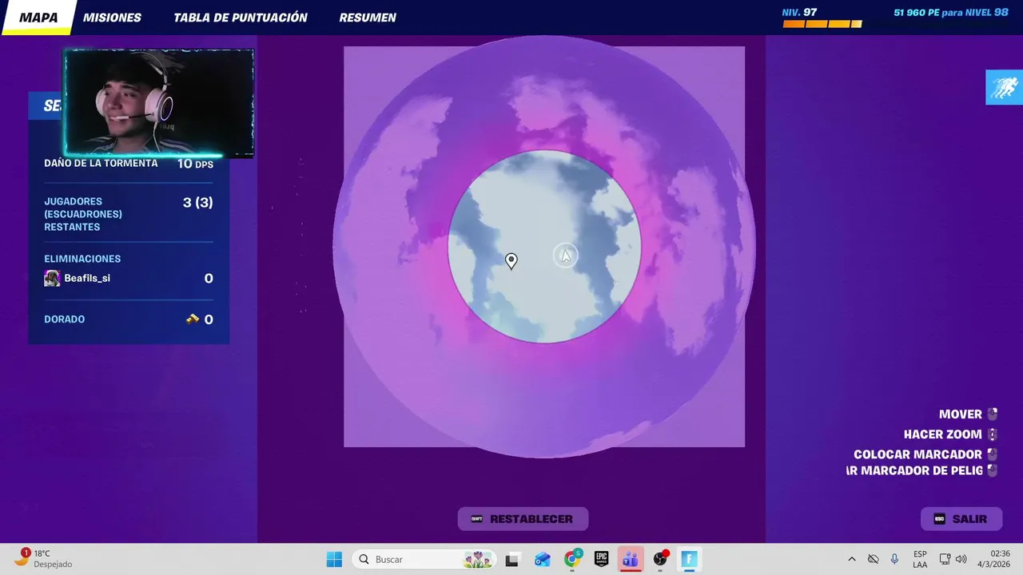The height and width of the screenshot is (575, 1023).
Task: Click the white map marker pin
Action: click(511, 261)
